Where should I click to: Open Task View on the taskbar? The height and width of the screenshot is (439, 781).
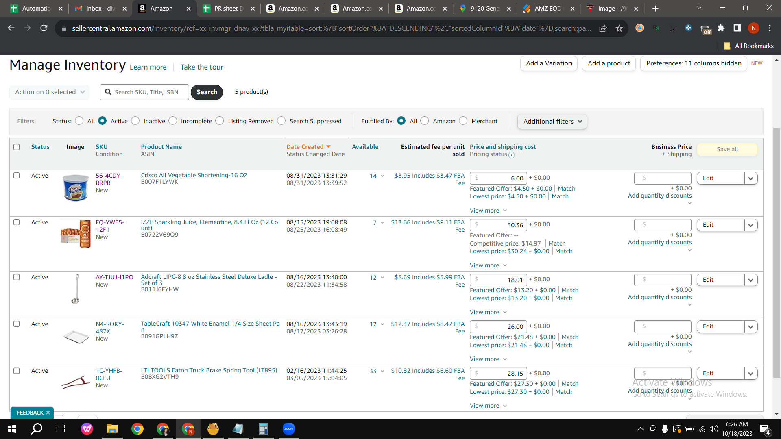[x=61, y=429]
